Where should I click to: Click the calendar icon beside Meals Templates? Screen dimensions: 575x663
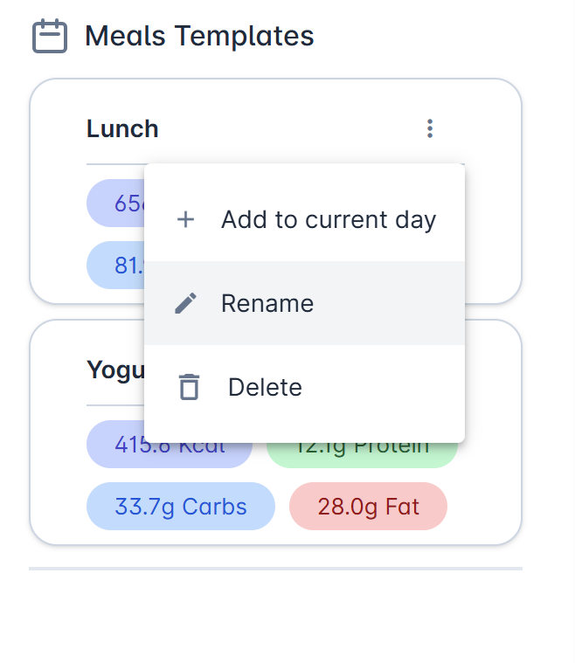50,36
